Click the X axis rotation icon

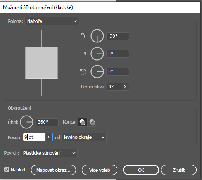[x=83, y=36]
